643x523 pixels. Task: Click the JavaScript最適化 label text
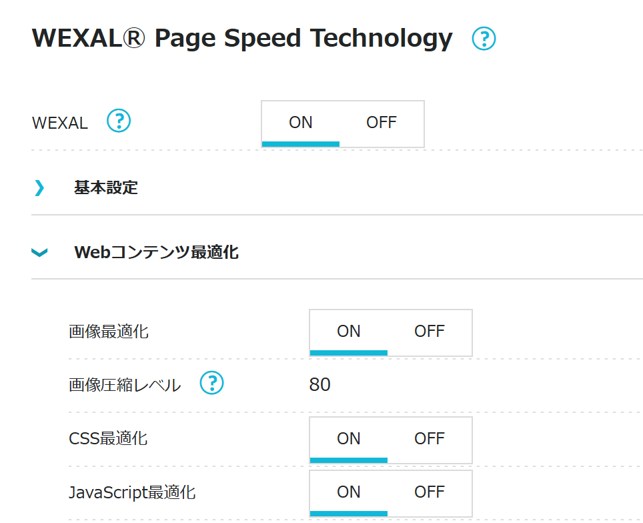coord(132,493)
